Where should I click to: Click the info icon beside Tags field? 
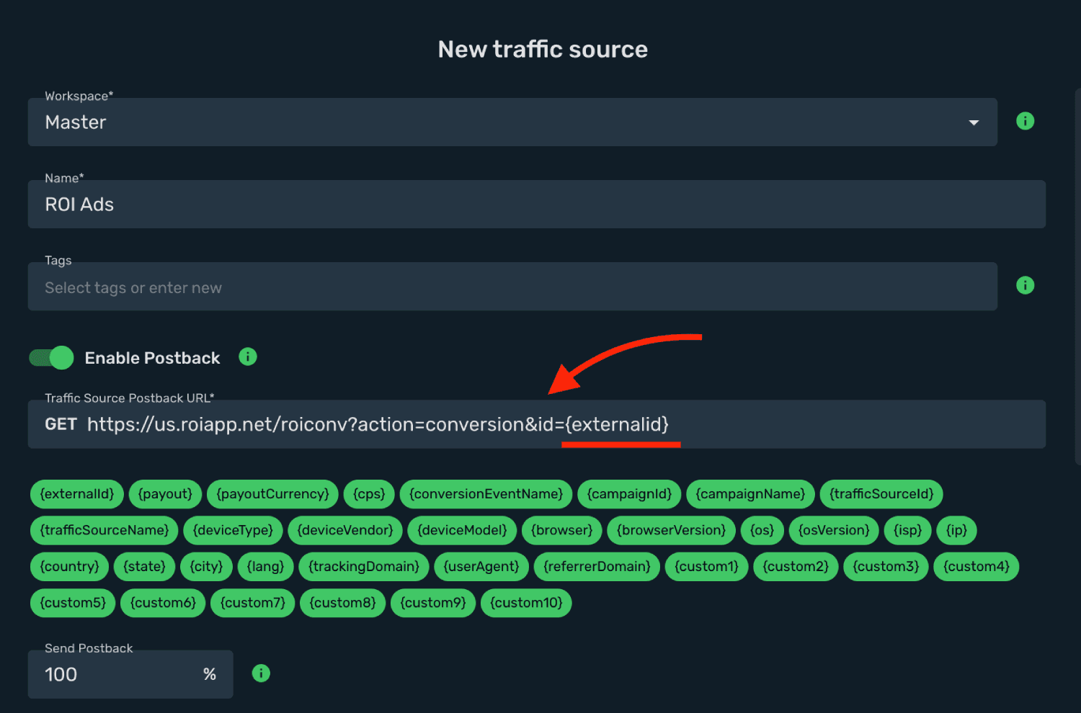[x=1025, y=285]
